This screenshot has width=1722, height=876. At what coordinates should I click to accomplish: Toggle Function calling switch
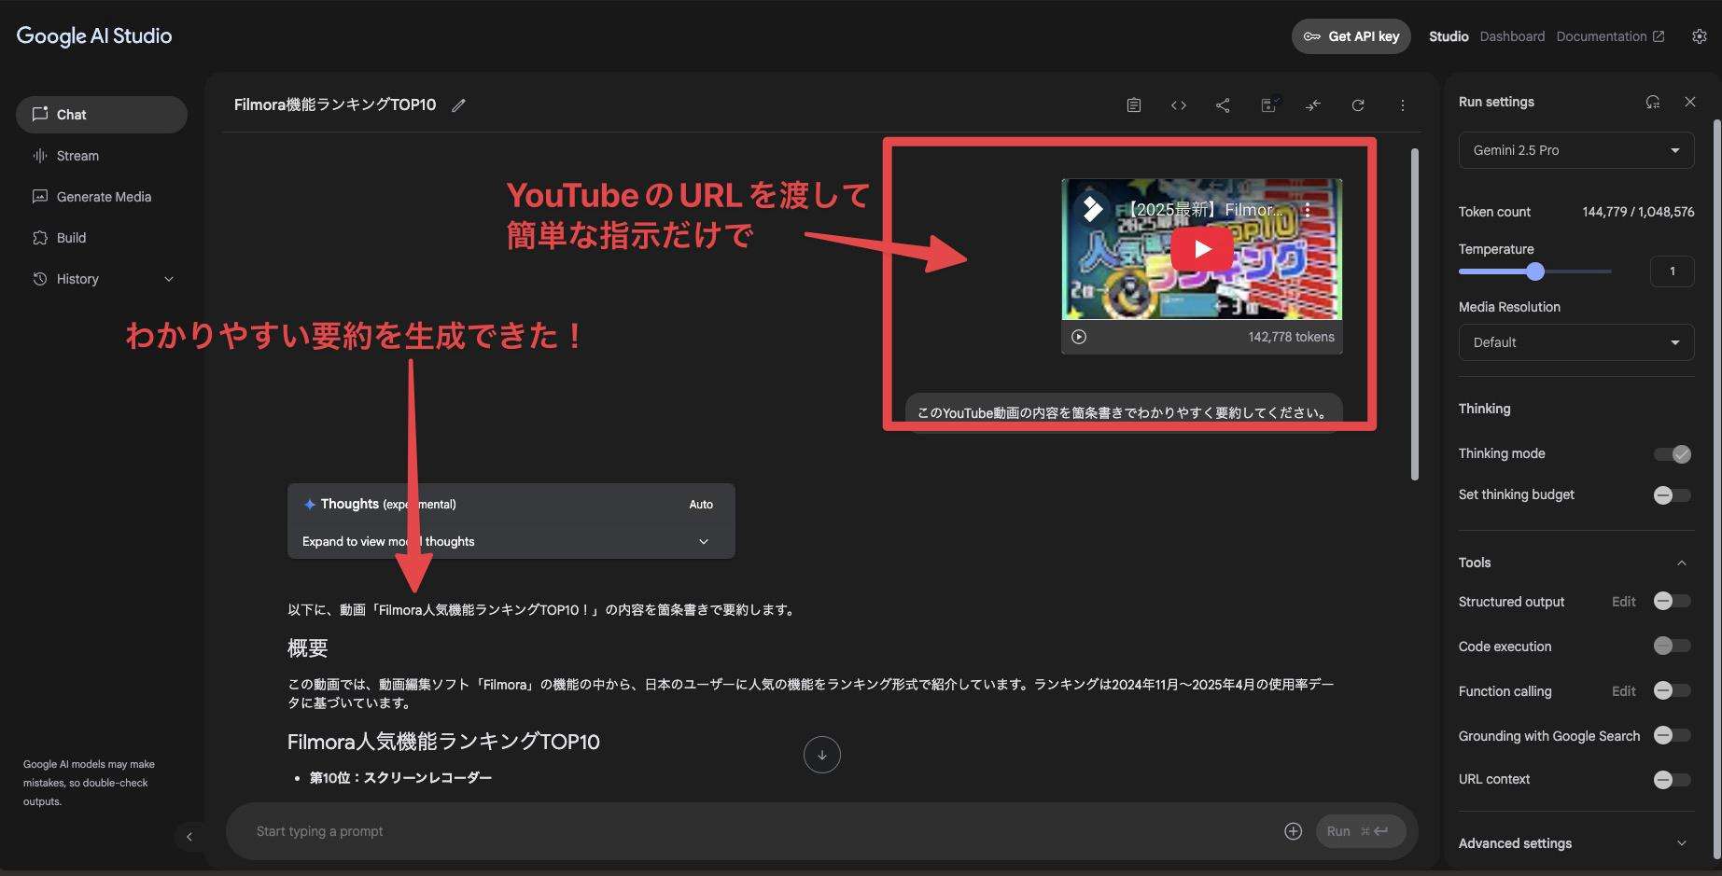1673,690
